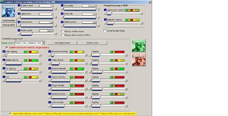Enable Display civilian routes checkbox
This screenshot has height=116, width=228.
click(62, 31)
